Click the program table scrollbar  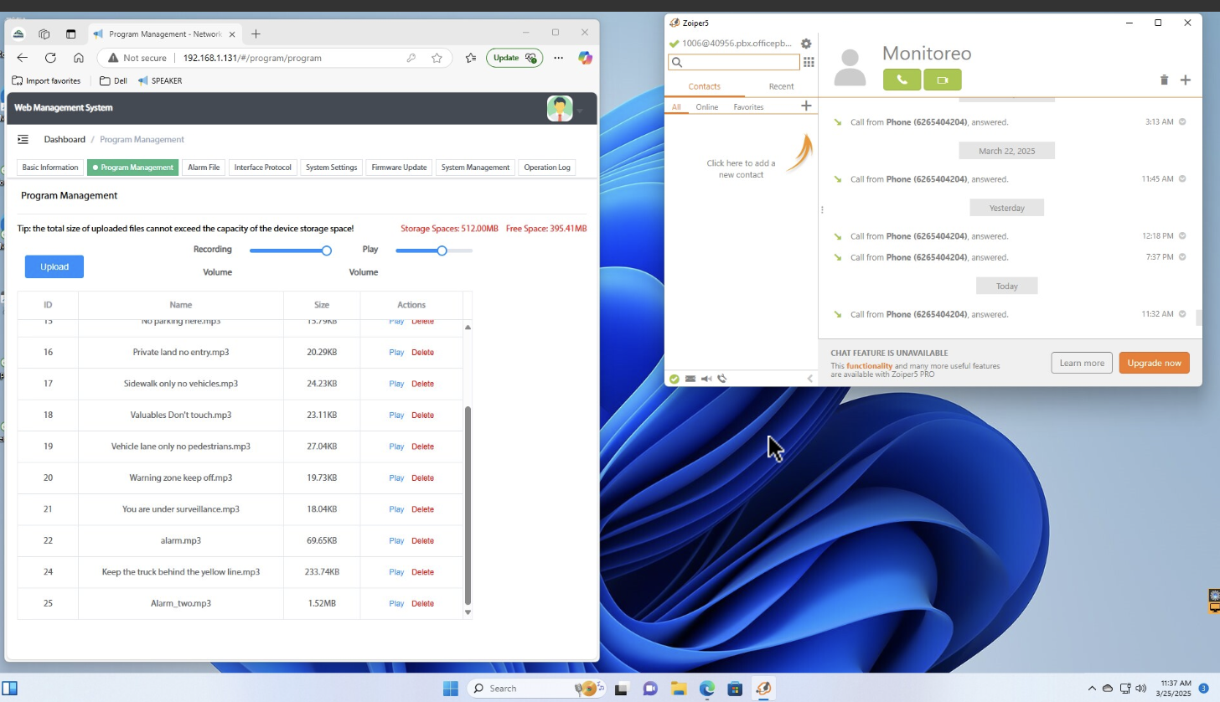pos(468,505)
